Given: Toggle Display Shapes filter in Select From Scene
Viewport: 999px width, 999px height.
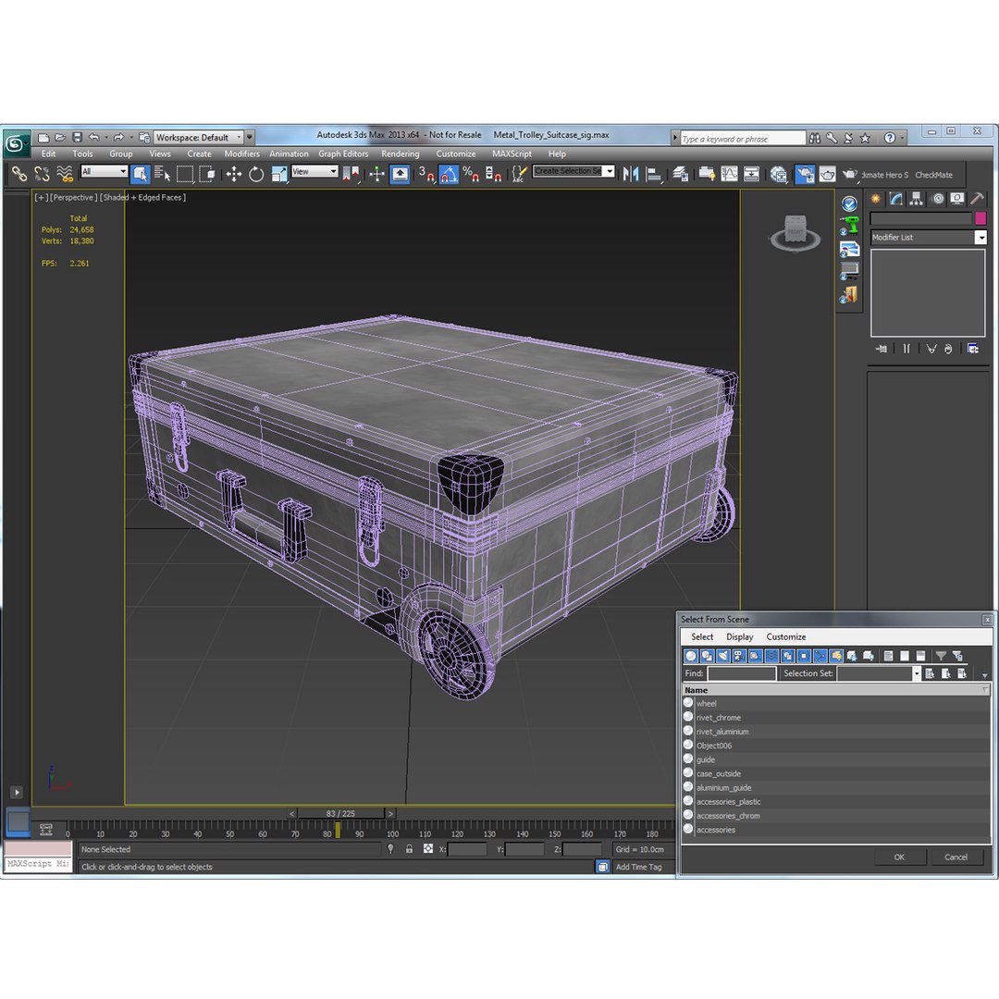Looking at the screenshot, I should (708, 656).
